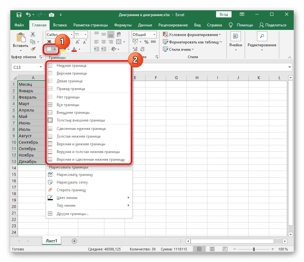Click the Cut scissors icon

point(33,35)
